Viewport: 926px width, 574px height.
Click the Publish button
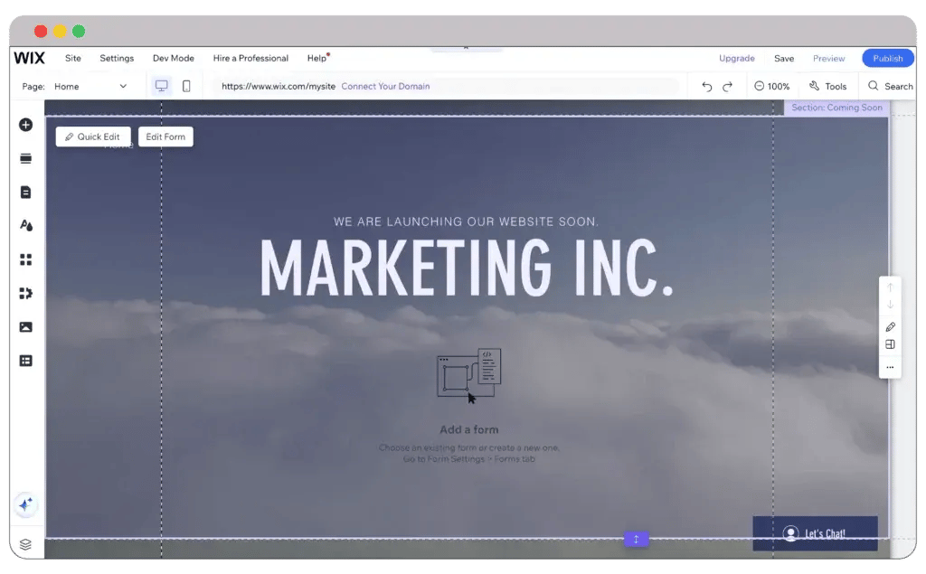point(887,58)
